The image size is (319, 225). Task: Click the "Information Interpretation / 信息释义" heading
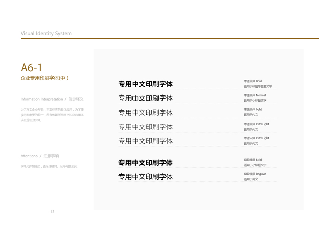click(x=52, y=99)
